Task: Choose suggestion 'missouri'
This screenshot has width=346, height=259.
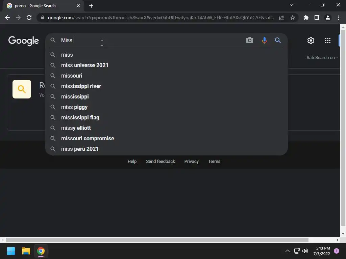Action: 166,76
